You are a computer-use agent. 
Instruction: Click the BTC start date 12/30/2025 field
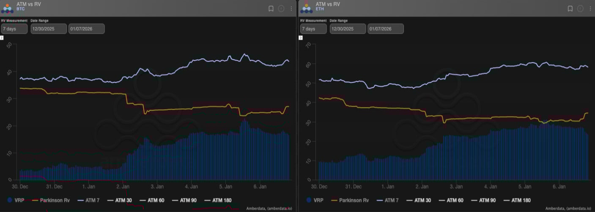(49, 29)
